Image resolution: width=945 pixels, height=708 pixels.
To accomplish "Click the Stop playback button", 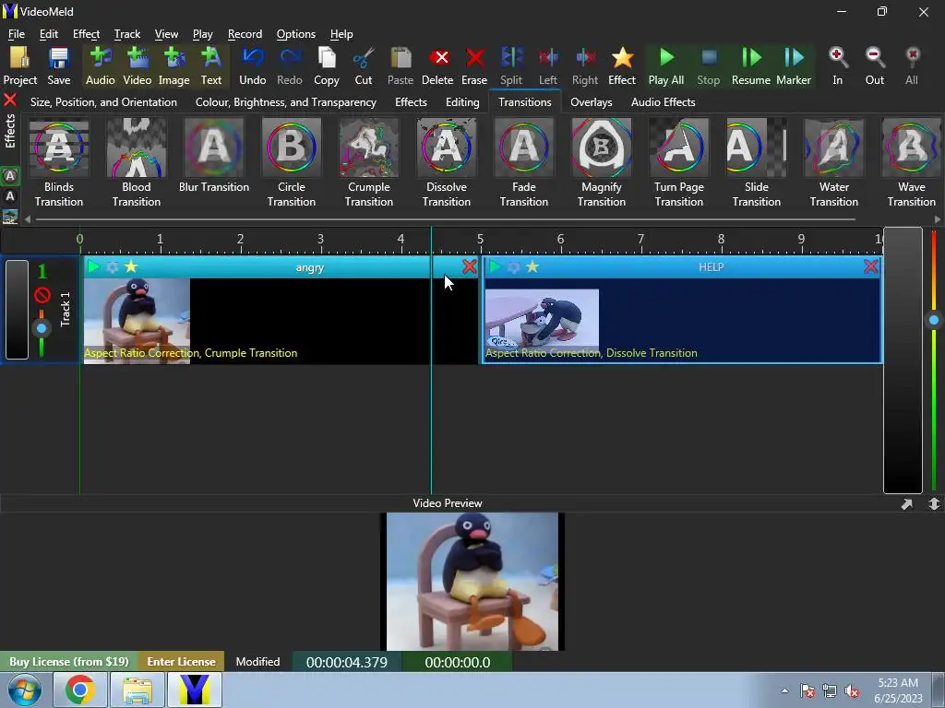I will tap(709, 66).
